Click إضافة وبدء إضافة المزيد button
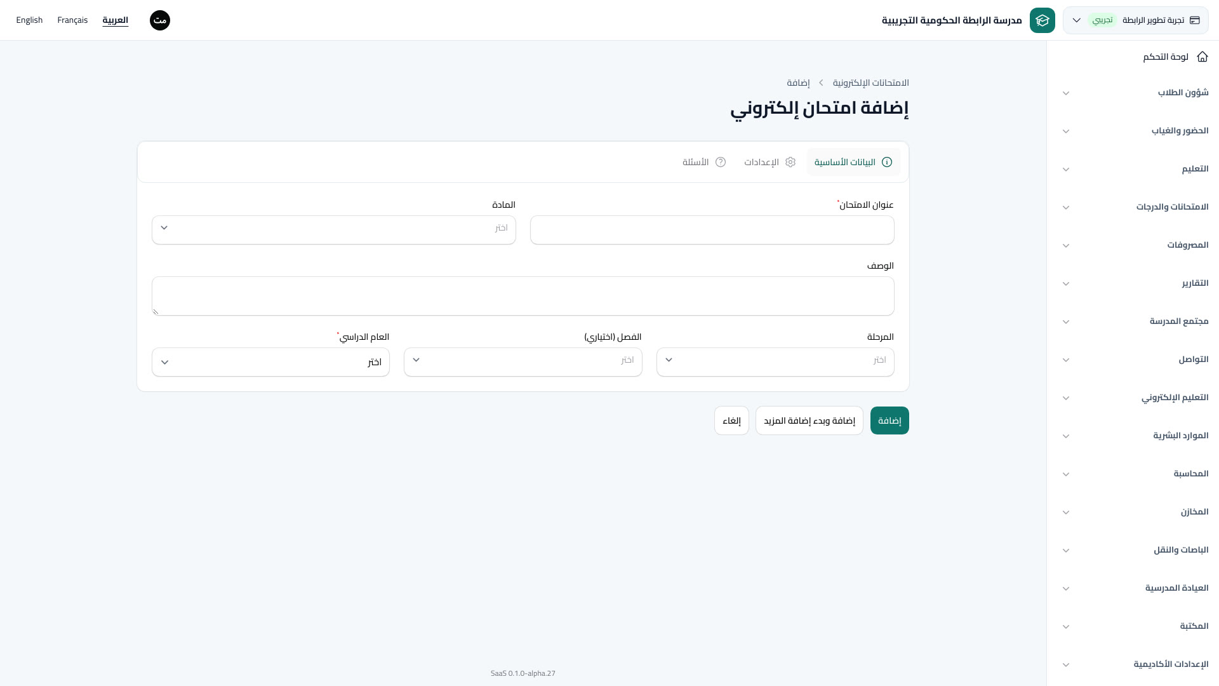 (809, 420)
